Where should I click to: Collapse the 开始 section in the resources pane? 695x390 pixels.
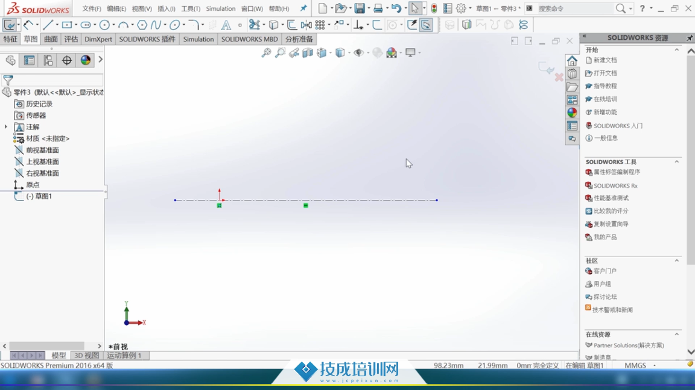point(677,49)
